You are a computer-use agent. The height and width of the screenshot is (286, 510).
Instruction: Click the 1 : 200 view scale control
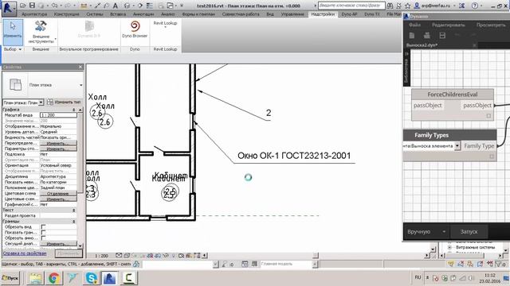click(x=101, y=256)
